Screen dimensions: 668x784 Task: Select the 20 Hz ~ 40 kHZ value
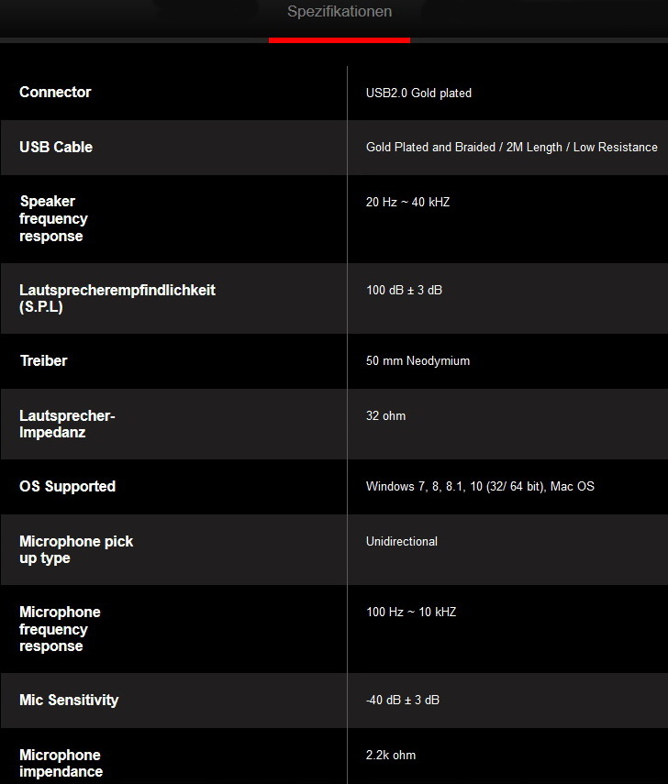(407, 202)
